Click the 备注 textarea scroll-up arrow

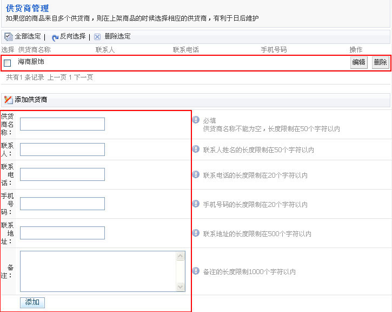tap(180, 256)
